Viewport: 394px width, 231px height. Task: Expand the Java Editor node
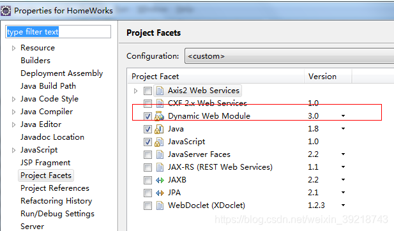click(13, 125)
